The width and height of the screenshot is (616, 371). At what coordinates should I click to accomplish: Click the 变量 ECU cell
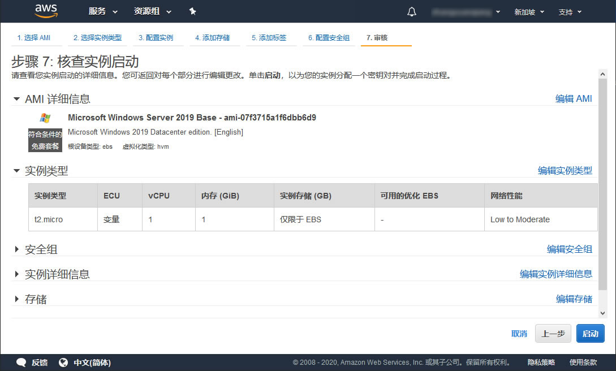click(120, 219)
